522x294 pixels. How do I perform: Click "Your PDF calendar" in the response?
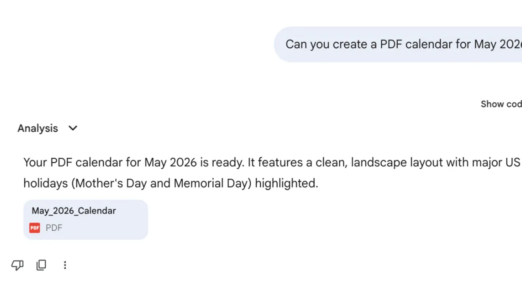[73, 163]
